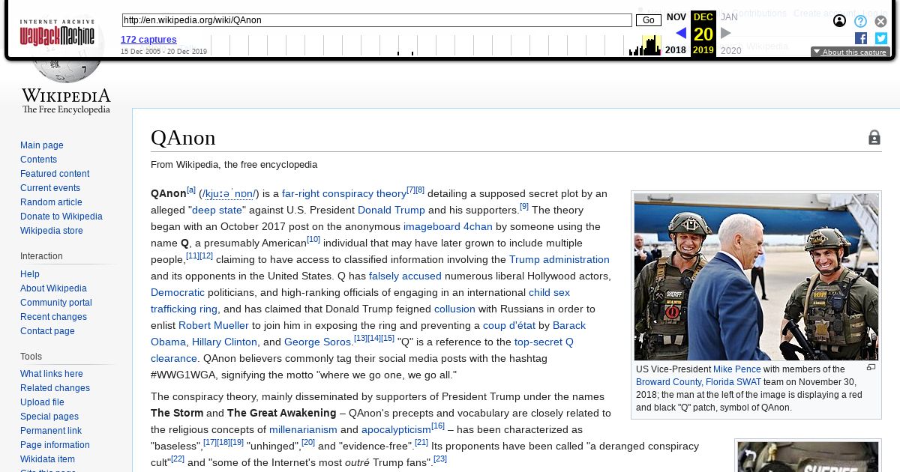Go to previous capture blue arrow
Image resolution: width=900 pixels, height=472 pixels.
[x=681, y=33]
